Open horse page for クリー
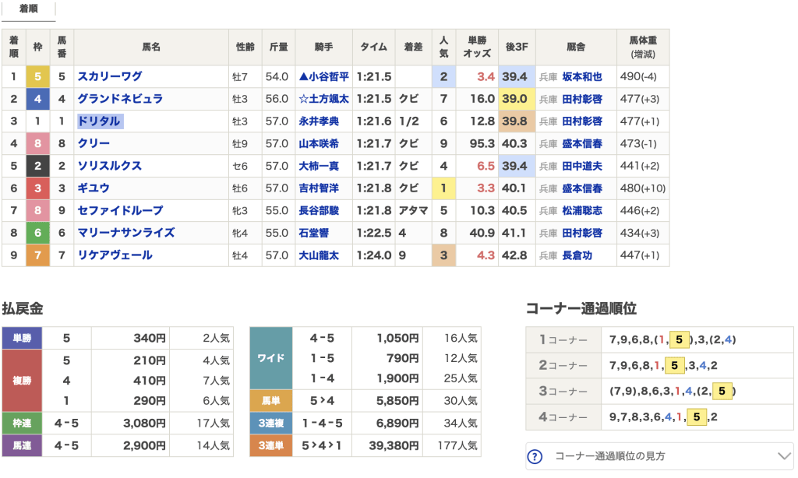This screenshot has width=798, height=478. coord(94,144)
